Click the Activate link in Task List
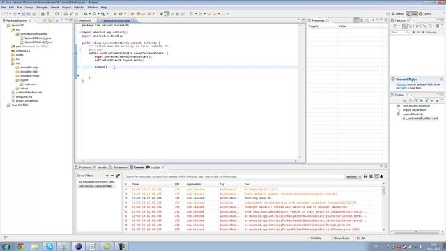The width and height of the screenshot is (446, 251). (431, 33)
